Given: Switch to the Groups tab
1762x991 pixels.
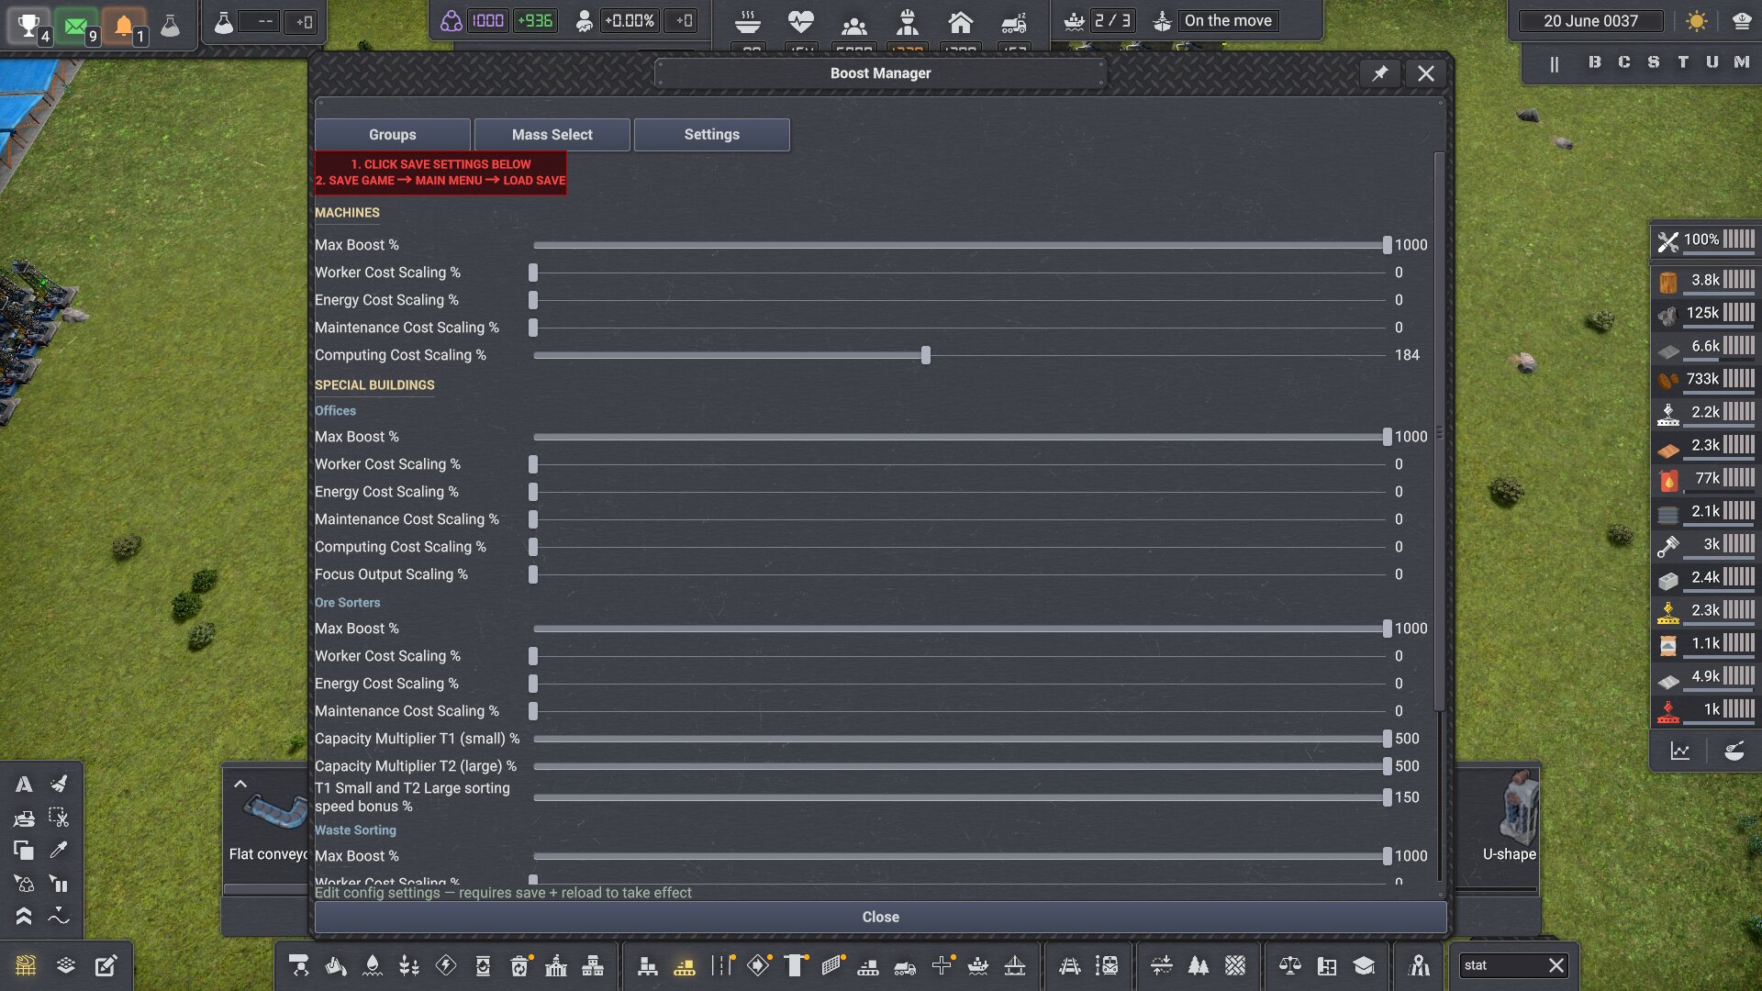Looking at the screenshot, I should [393, 134].
